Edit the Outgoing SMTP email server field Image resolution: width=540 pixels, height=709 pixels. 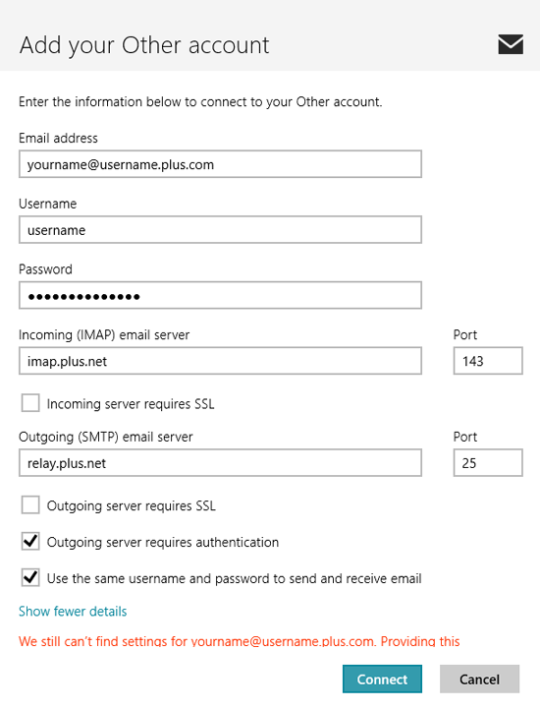point(220,462)
